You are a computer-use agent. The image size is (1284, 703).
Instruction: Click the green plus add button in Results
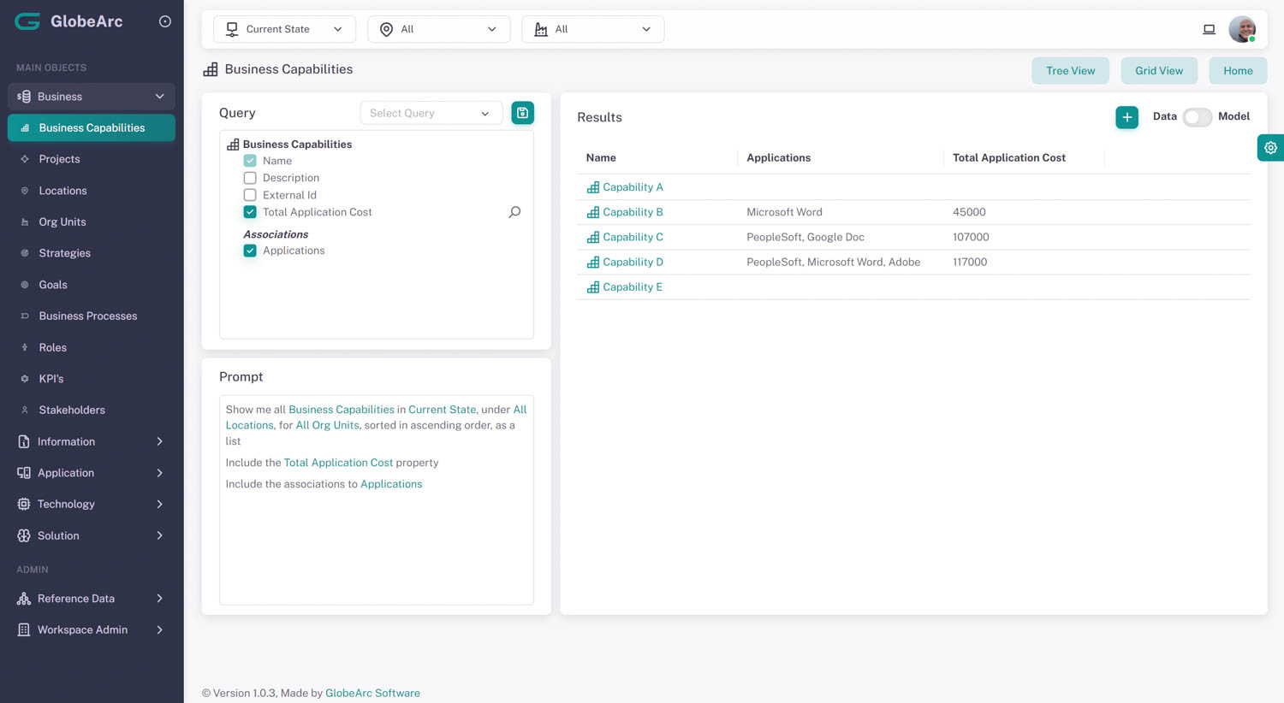pyautogui.click(x=1126, y=117)
